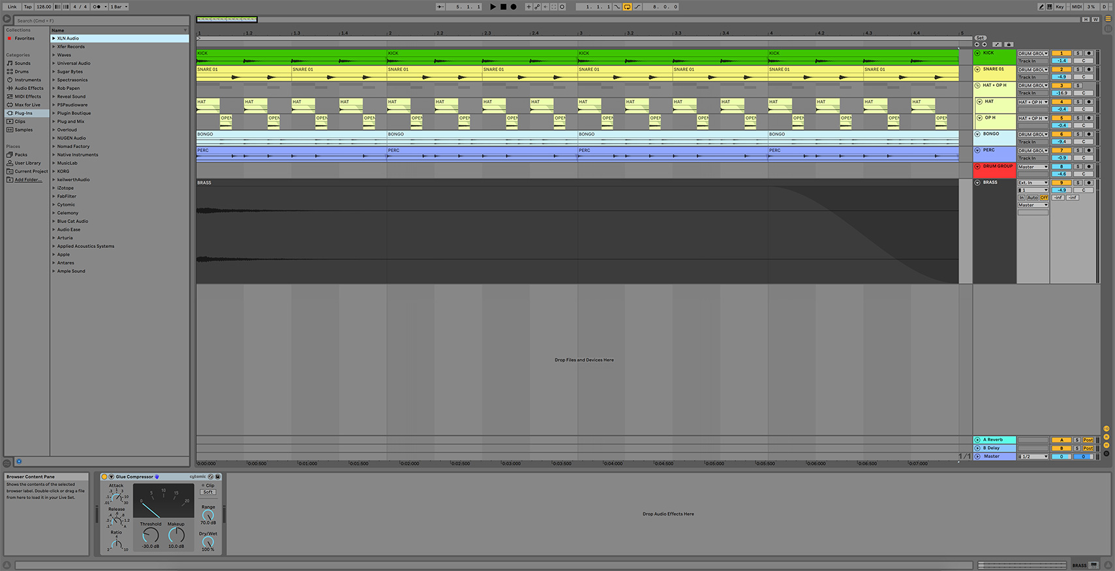Start playback with the Play button
The width and height of the screenshot is (1115, 571).
point(493,7)
